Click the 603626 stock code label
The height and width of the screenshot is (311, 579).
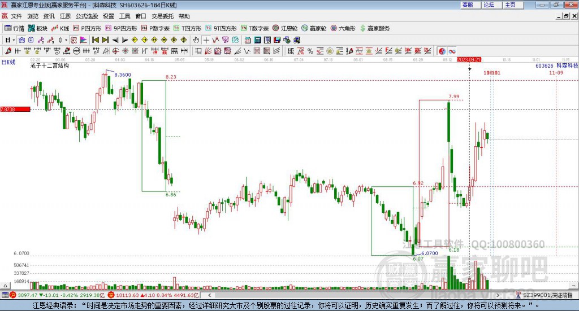pos(545,65)
